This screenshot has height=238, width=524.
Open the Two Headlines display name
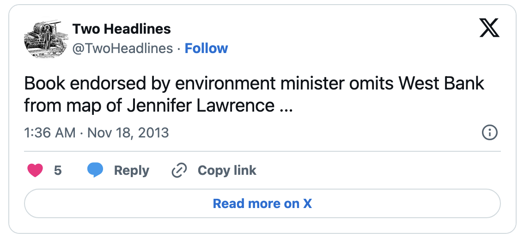(122, 29)
